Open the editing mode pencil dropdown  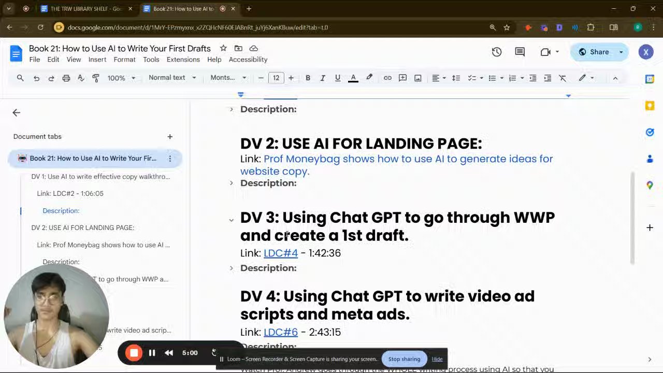pyautogui.click(x=586, y=78)
